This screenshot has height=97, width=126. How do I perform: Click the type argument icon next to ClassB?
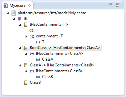tap(38, 77)
